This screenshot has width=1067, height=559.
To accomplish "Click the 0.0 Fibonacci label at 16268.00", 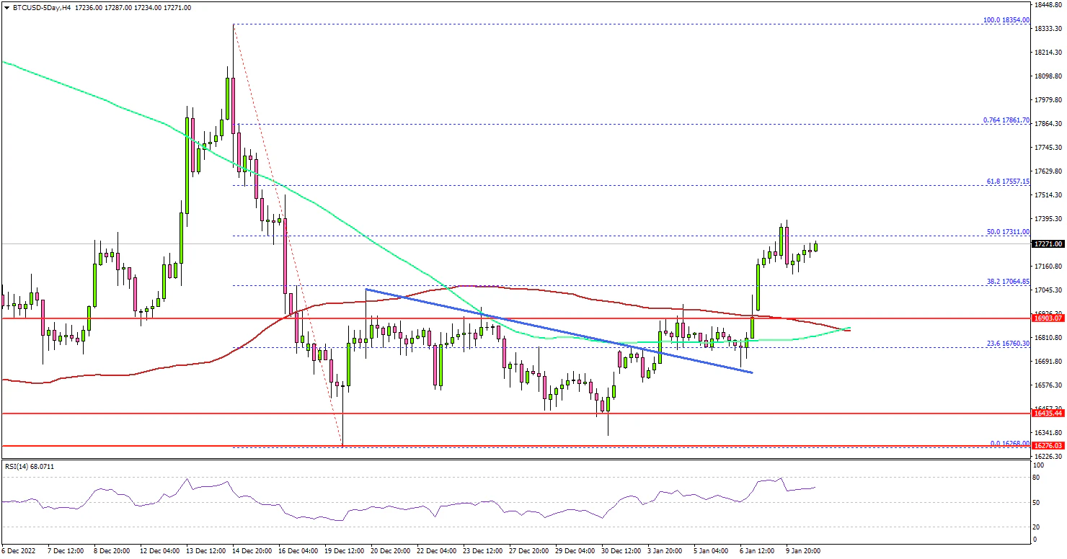I will click(x=1008, y=443).
